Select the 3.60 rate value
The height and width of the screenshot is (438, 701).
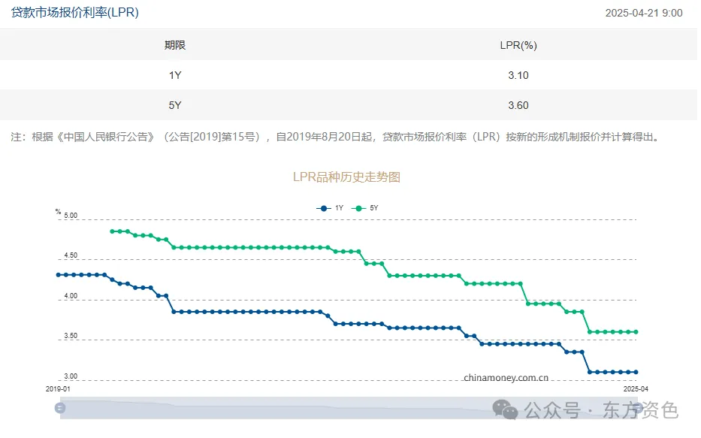point(518,105)
